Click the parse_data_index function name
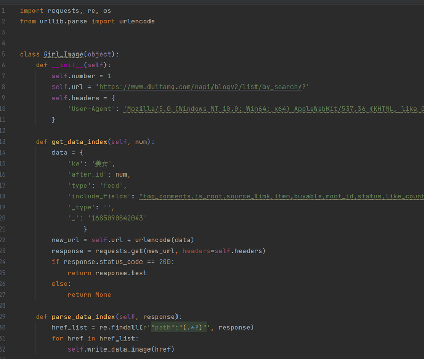Screen dimensions: 424x359 (83, 317)
